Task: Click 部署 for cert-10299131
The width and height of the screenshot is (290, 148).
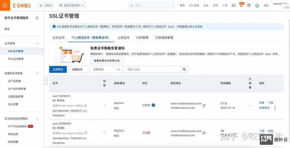Action: (262, 103)
